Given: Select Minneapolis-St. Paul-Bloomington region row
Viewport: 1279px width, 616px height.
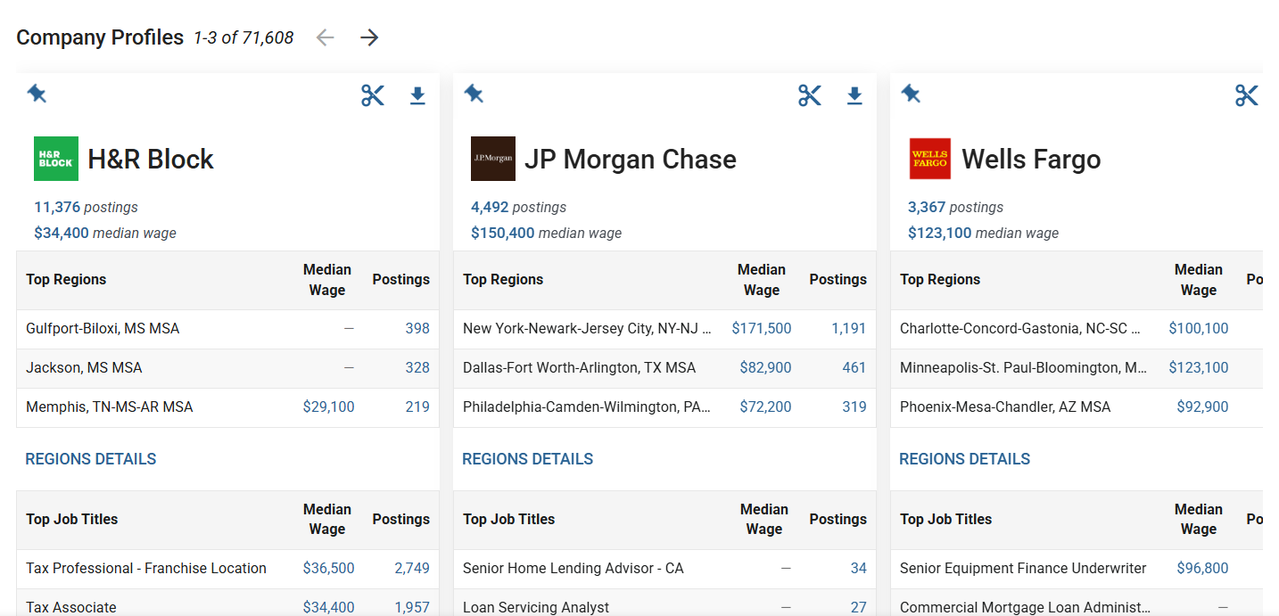Looking at the screenshot, I should coord(1077,368).
